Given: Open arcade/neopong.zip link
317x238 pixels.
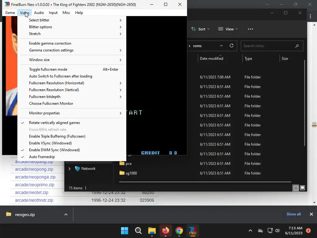Looking at the screenshot, I should point(34,169).
